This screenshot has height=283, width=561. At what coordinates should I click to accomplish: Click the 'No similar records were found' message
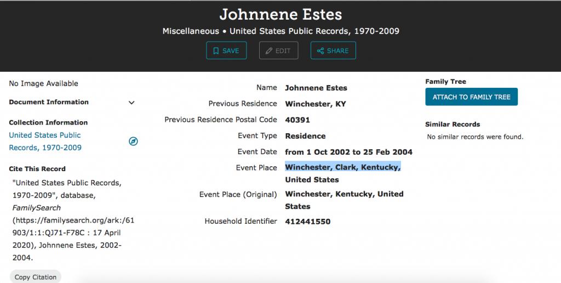pos(475,137)
